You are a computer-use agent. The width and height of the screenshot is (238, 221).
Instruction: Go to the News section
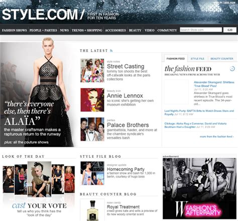point(64,30)
